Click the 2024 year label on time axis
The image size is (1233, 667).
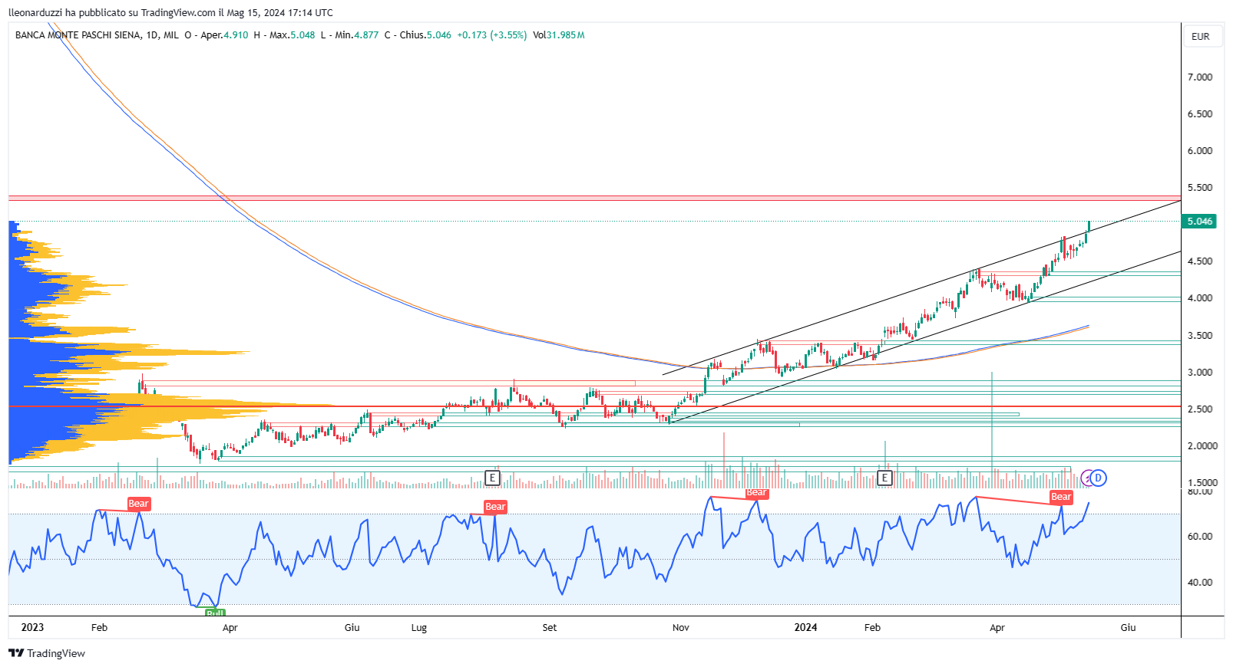[805, 627]
